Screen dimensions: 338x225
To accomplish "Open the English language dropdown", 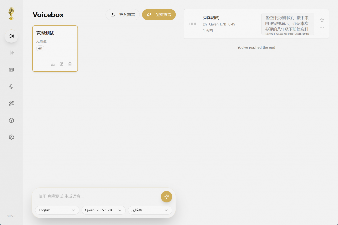I will 57,210.
